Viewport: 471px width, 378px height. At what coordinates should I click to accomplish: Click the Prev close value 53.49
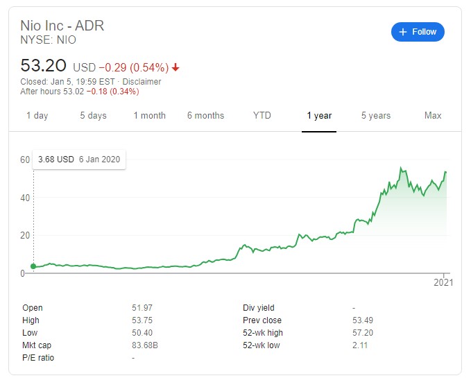[363, 320]
